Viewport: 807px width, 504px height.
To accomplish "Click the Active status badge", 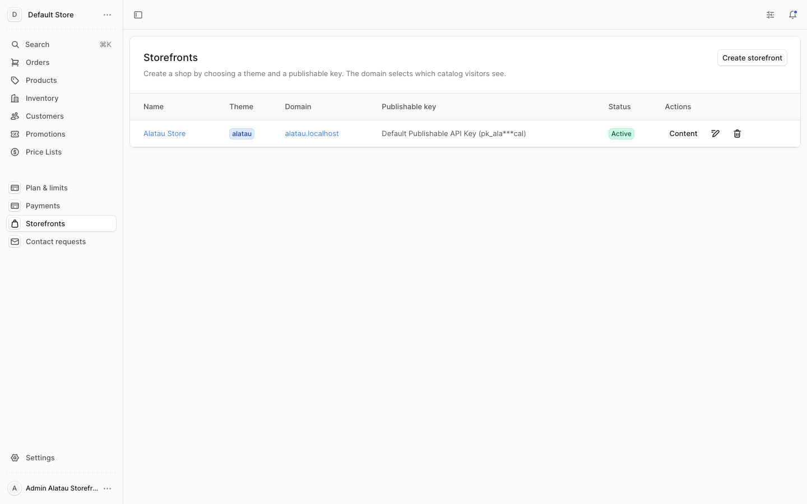I will pos(621,134).
